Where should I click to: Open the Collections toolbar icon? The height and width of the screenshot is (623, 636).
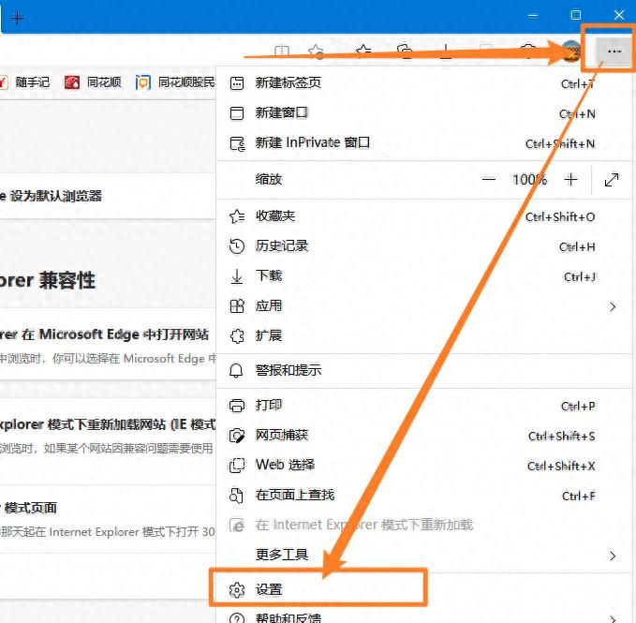point(405,52)
